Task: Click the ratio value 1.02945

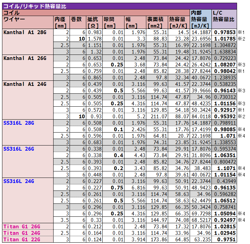Action: [x=224, y=233]
